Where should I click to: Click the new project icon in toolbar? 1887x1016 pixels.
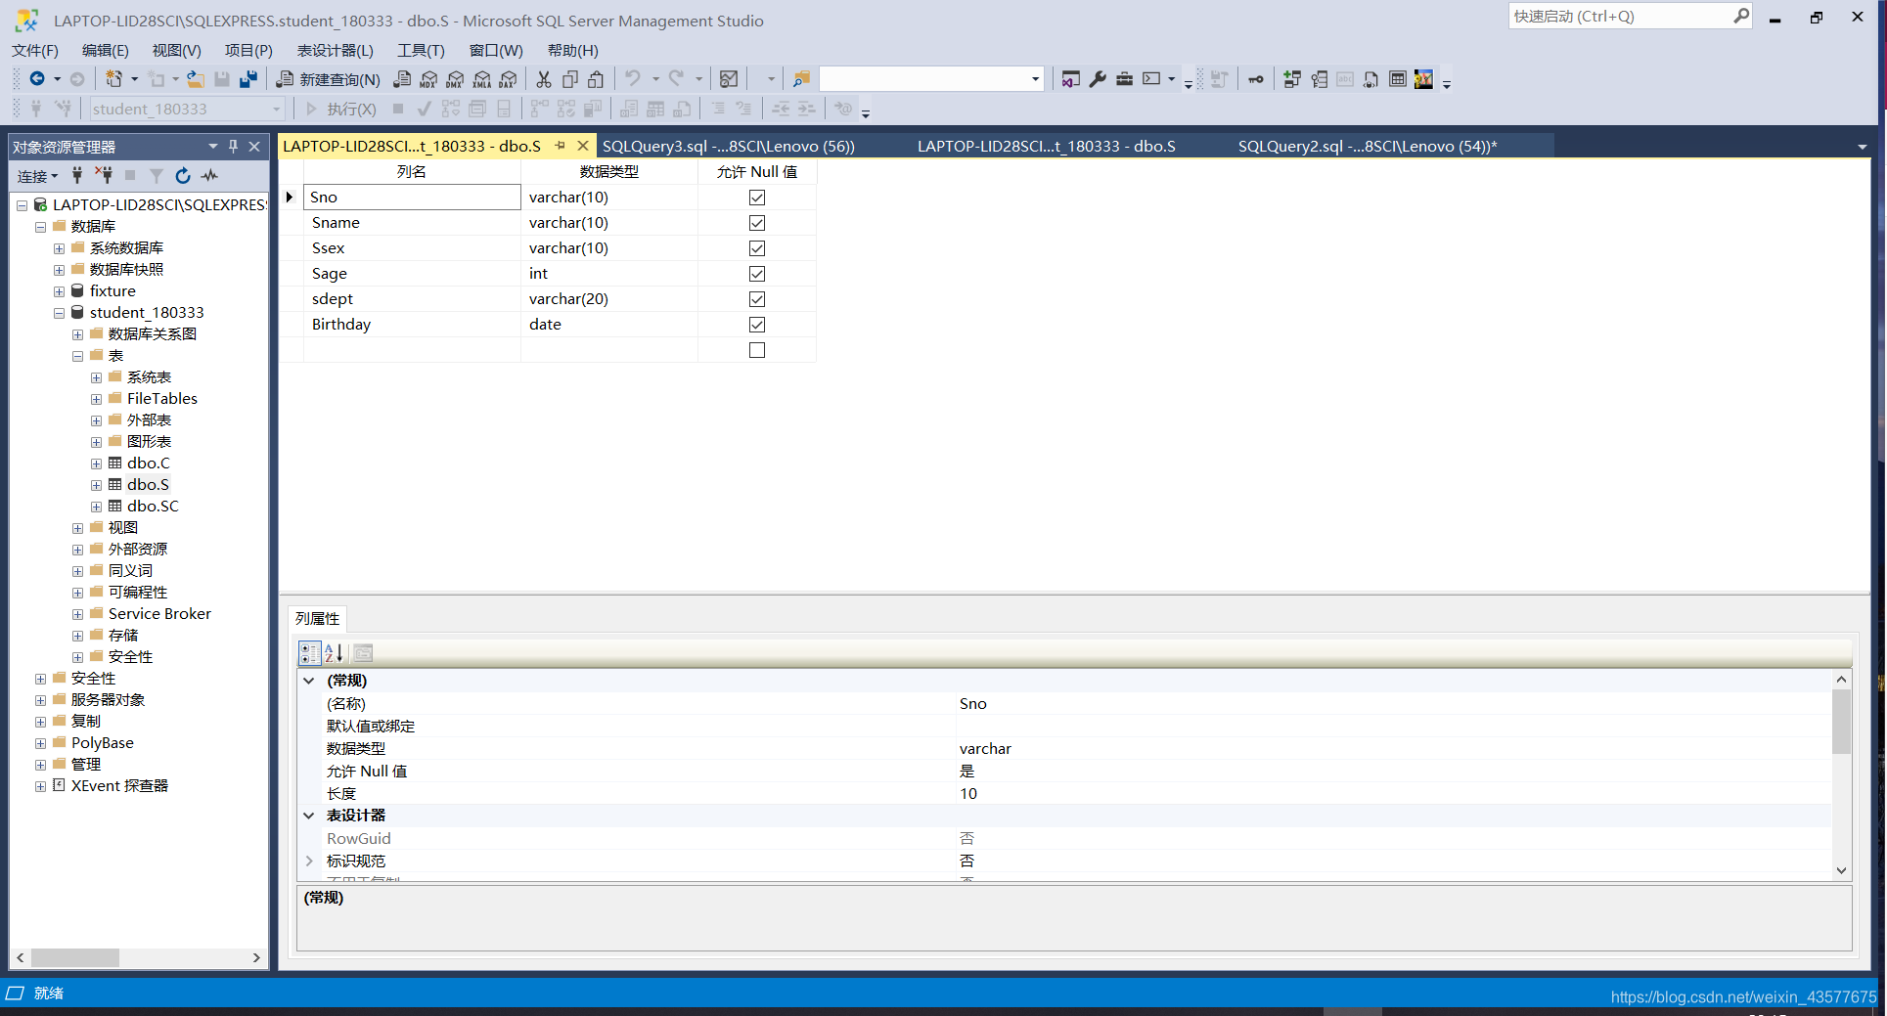[114, 79]
